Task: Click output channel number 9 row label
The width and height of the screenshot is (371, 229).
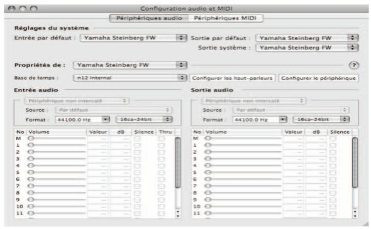Action: coord(195,200)
